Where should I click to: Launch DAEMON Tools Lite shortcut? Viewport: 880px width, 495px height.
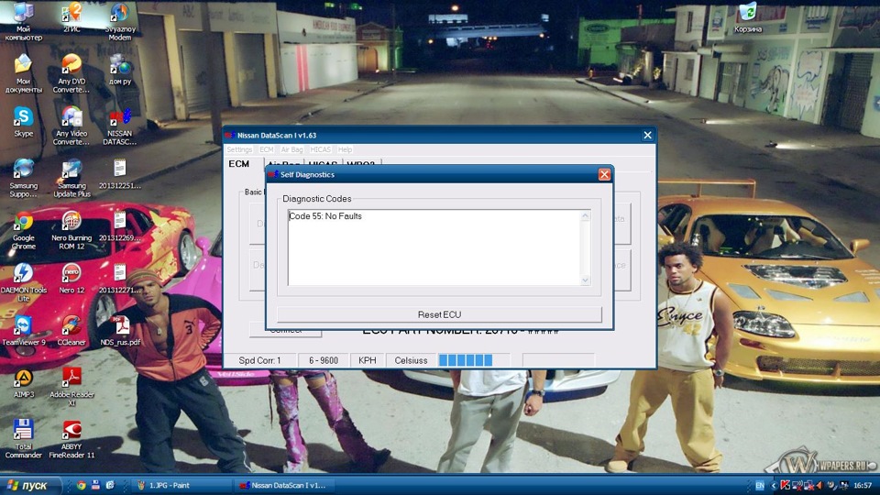(x=23, y=282)
